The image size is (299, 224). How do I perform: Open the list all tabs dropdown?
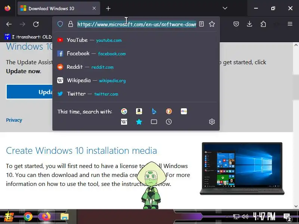click(x=225, y=8)
